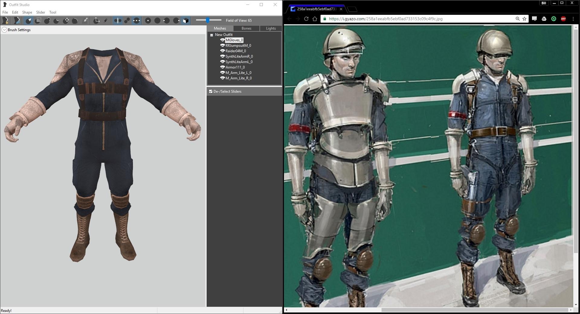Select the Raider04M_0 mesh name
580x314 pixels.
pyautogui.click(x=236, y=51)
